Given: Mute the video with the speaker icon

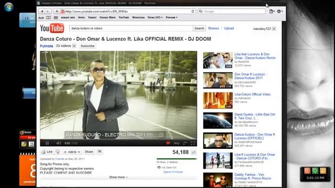Looking at the screenshot, I should click(x=58, y=143).
